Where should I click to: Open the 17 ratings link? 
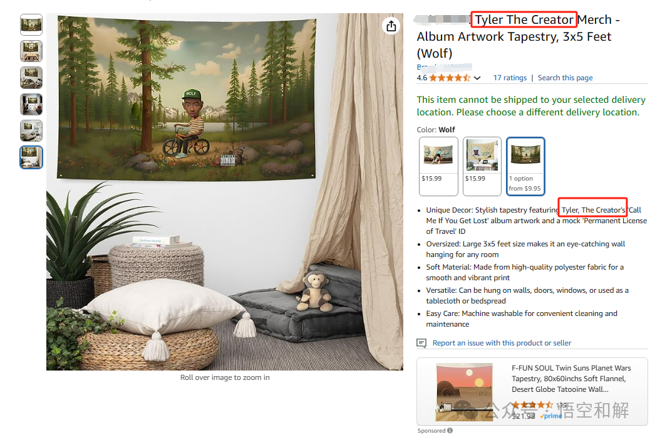pyautogui.click(x=510, y=78)
